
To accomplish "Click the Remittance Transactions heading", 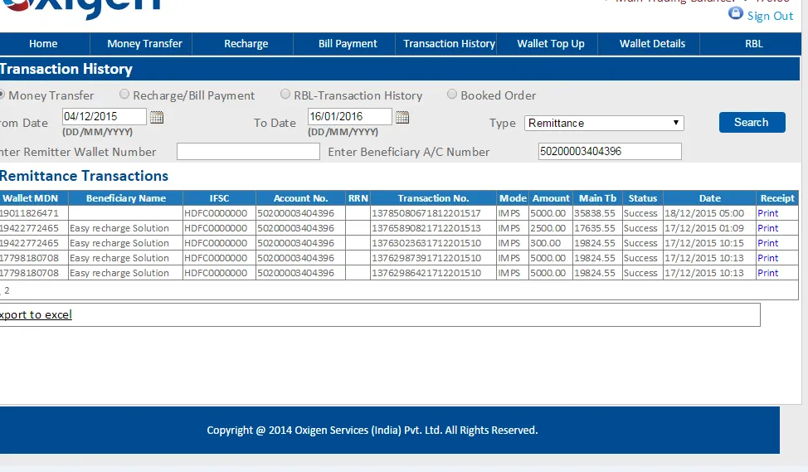I will pyautogui.click(x=84, y=176).
